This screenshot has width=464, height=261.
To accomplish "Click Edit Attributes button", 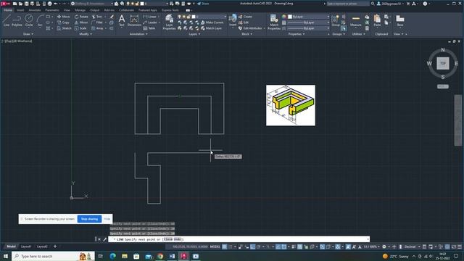I will [250, 28].
